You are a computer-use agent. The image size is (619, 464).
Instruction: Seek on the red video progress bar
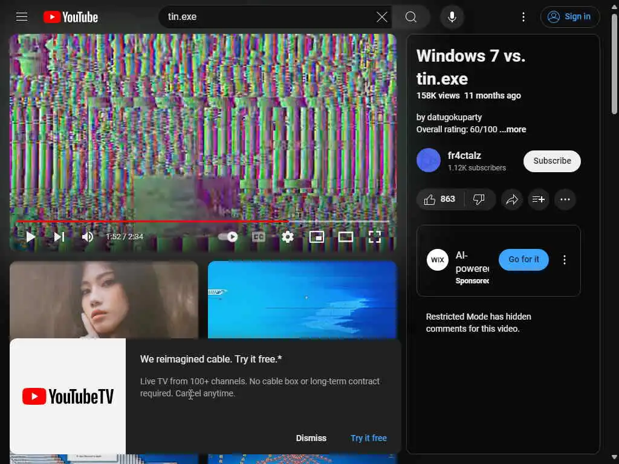pyautogui.click(x=203, y=222)
